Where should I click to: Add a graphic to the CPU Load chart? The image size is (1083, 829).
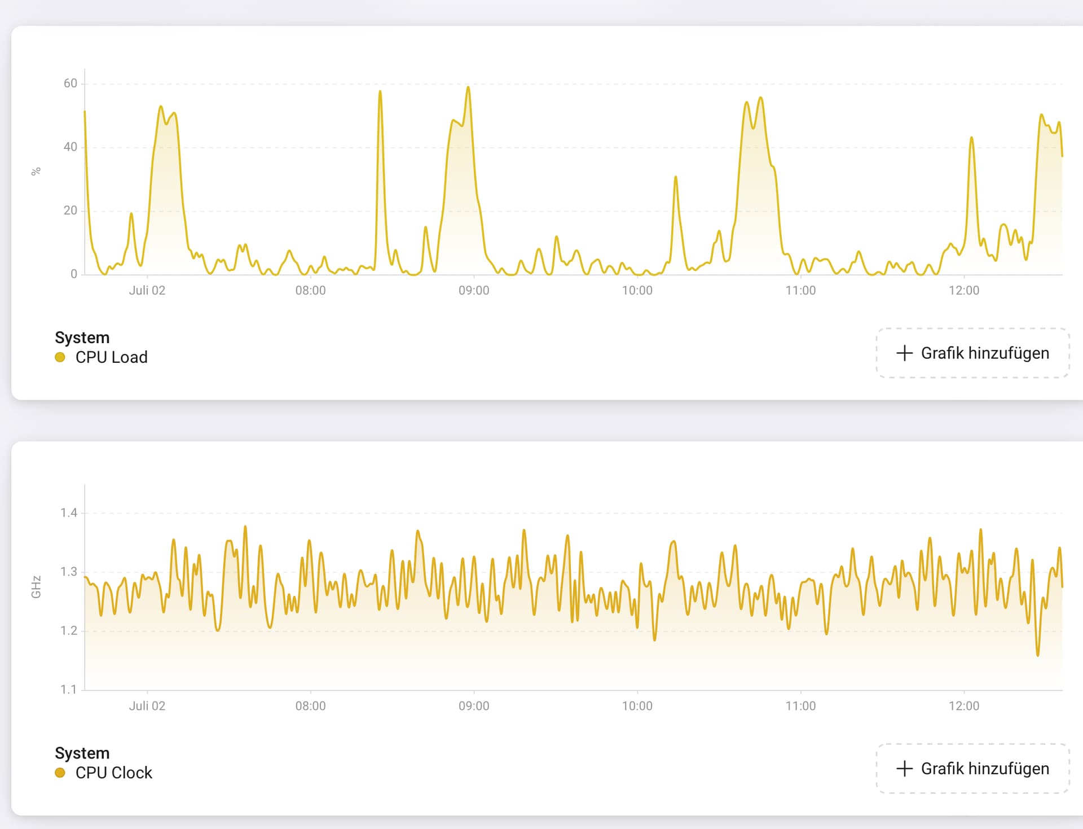coord(972,353)
